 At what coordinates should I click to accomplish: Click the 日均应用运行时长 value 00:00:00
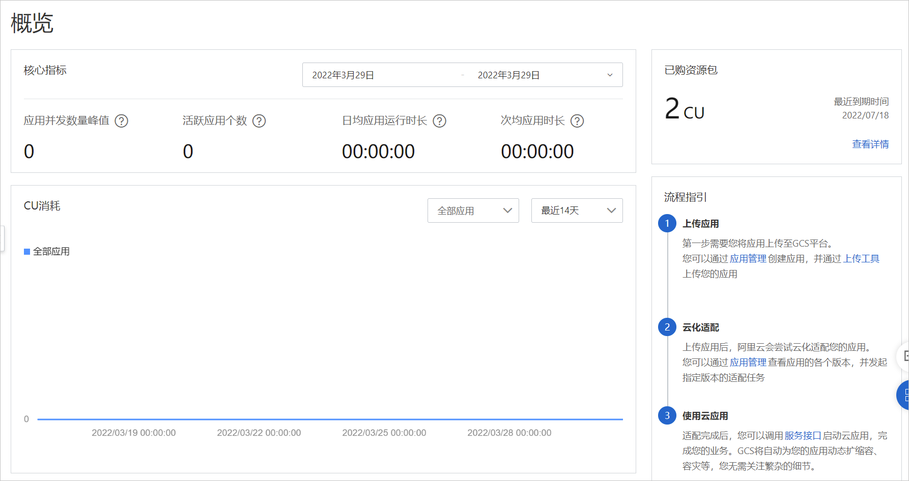[x=378, y=152]
